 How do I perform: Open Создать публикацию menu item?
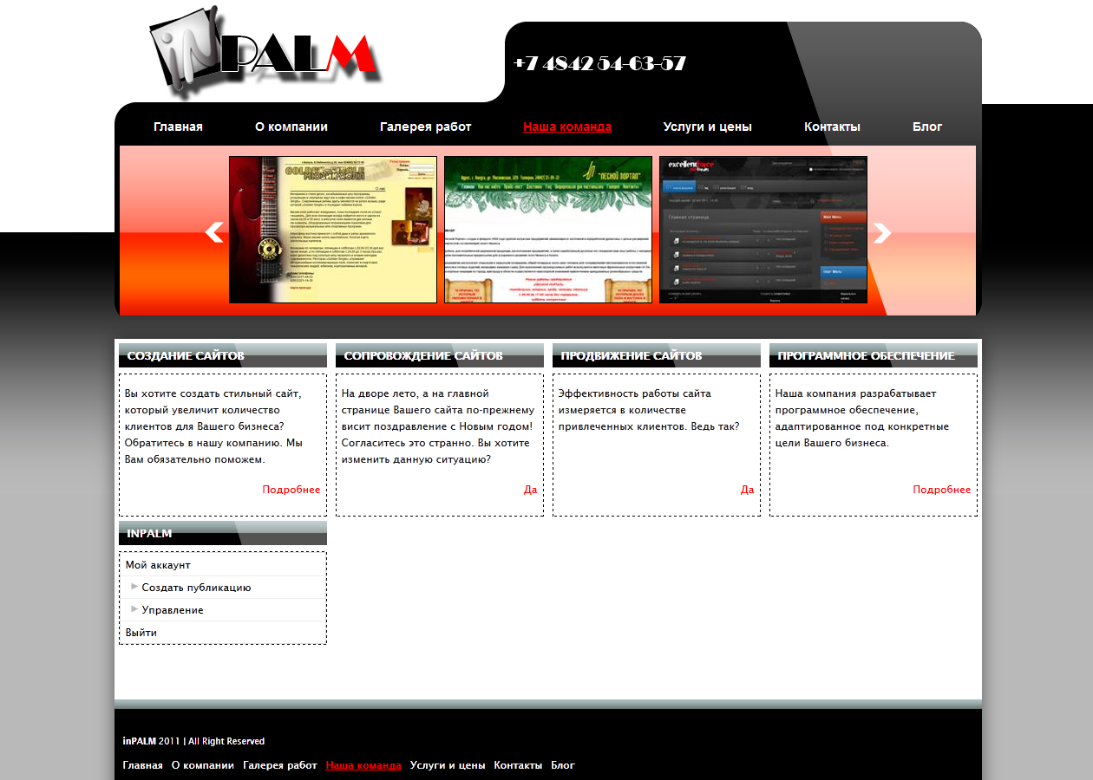(197, 588)
